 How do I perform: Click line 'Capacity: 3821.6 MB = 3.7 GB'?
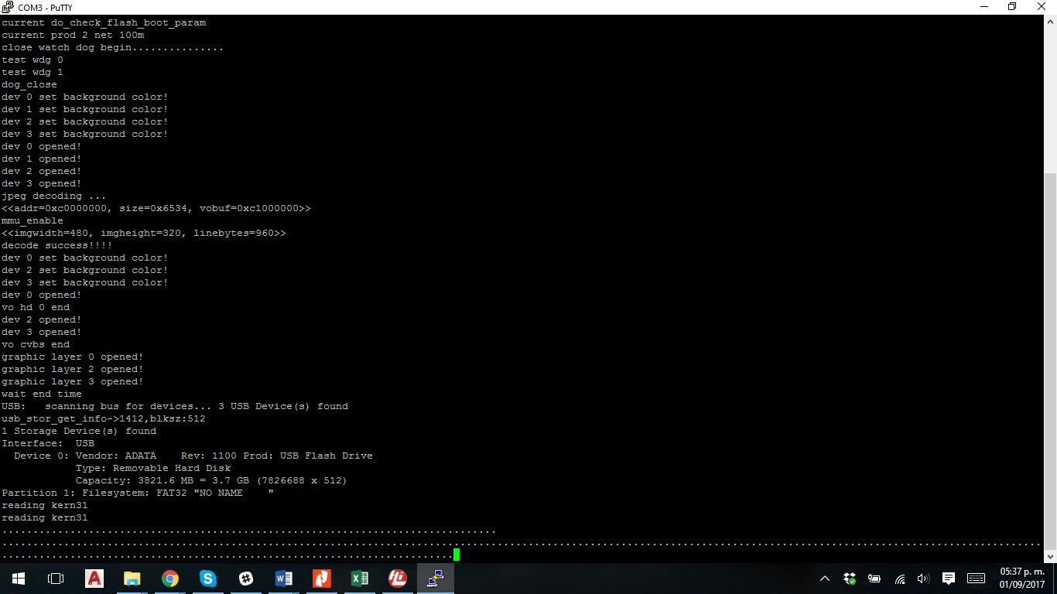click(x=211, y=480)
